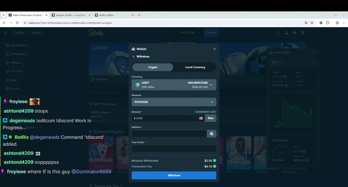Close the Live Stats panel
348x187 pixels.
click(x=314, y=53)
